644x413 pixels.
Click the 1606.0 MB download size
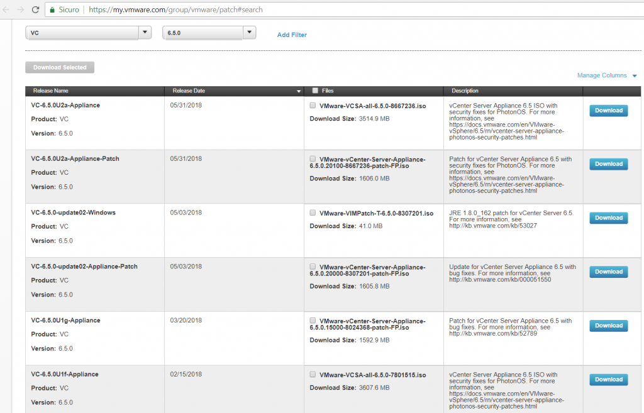click(374, 179)
